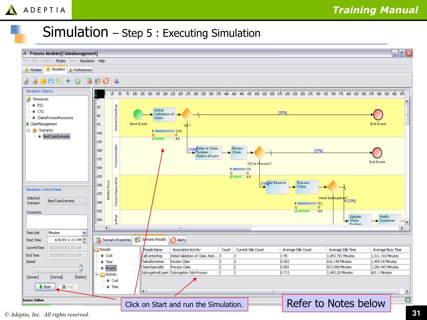The image size is (427, 320).
Task: Click the status icon at bottom-right of window
Action: tap(407, 300)
